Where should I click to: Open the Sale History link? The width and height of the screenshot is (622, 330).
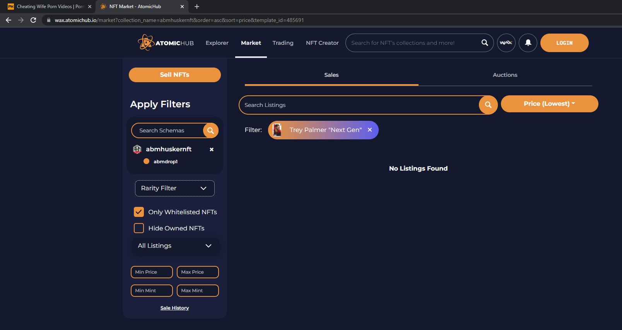tap(175, 308)
